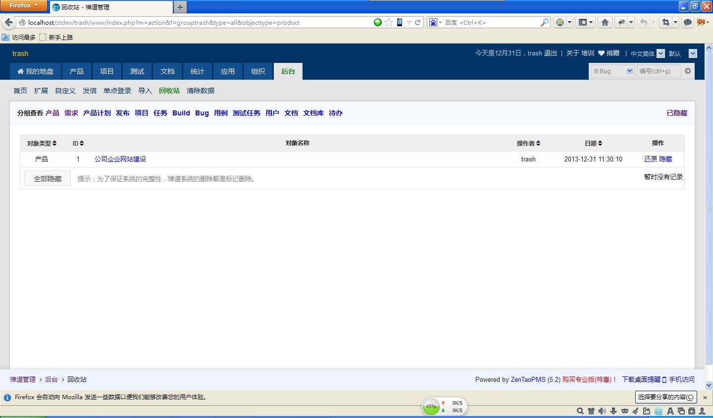Click the letter A font icon in bottom bar
713x418 pixels.
click(670, 411)
